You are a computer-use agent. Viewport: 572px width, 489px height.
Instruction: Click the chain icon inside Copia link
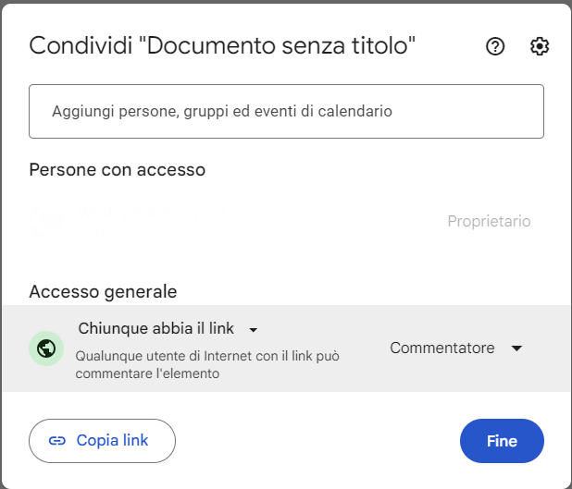57,441
